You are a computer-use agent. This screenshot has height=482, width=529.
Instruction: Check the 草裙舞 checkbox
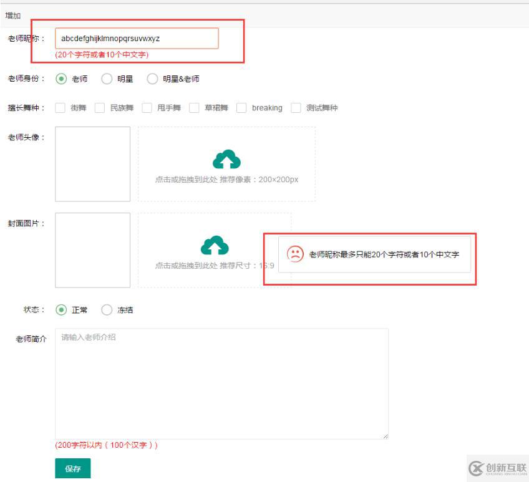(x=195, y=107)
